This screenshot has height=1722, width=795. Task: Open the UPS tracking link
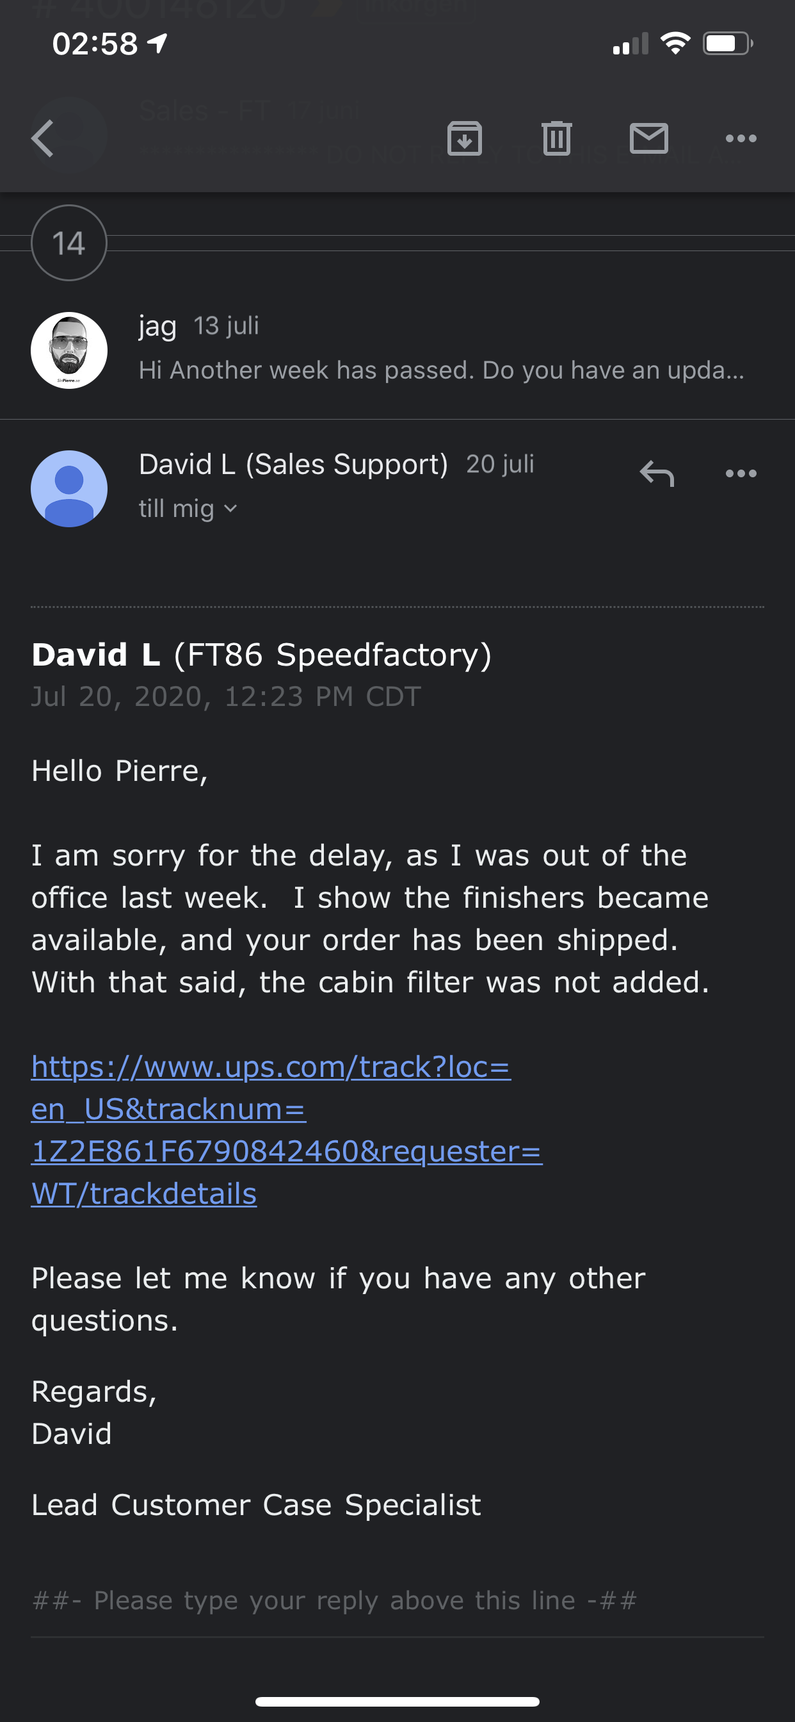click(x=287, y=1129)
